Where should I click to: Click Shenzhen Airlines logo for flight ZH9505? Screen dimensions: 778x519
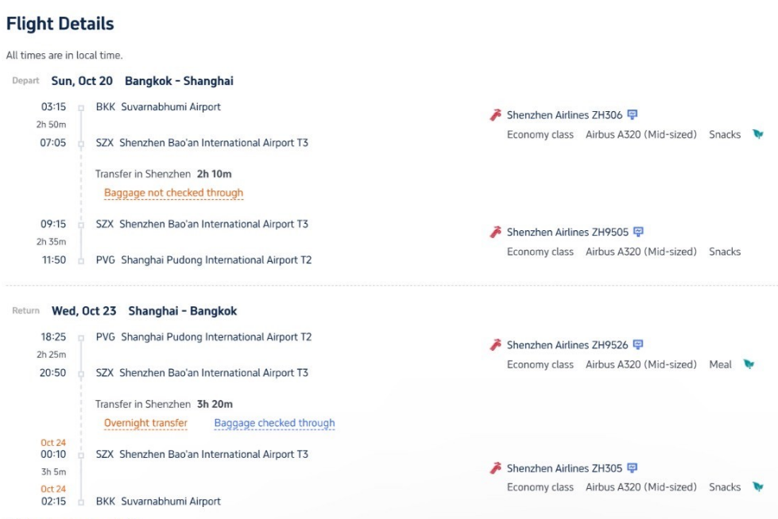pos(496,232)
